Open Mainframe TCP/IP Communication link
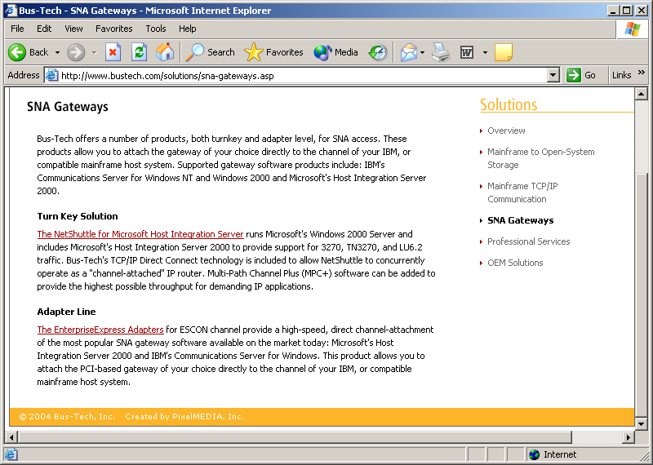The width and height of the screenshot is (653, 465). pos(522,193)
